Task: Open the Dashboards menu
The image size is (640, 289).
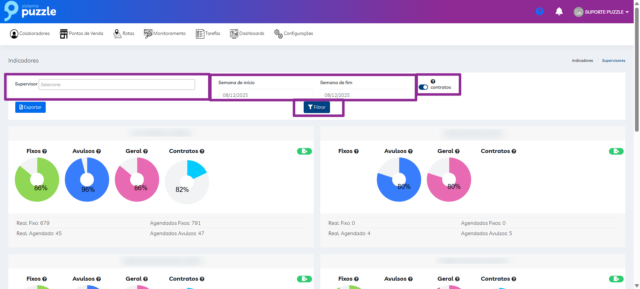Action: coord(247,34)
